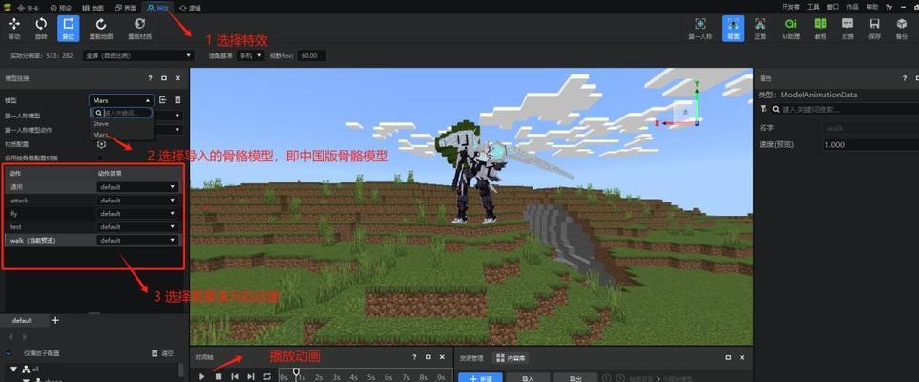Viewport: 919px width, 382px height.
Task: Choose Steve in the model list
Action: [x=121, y=124]
